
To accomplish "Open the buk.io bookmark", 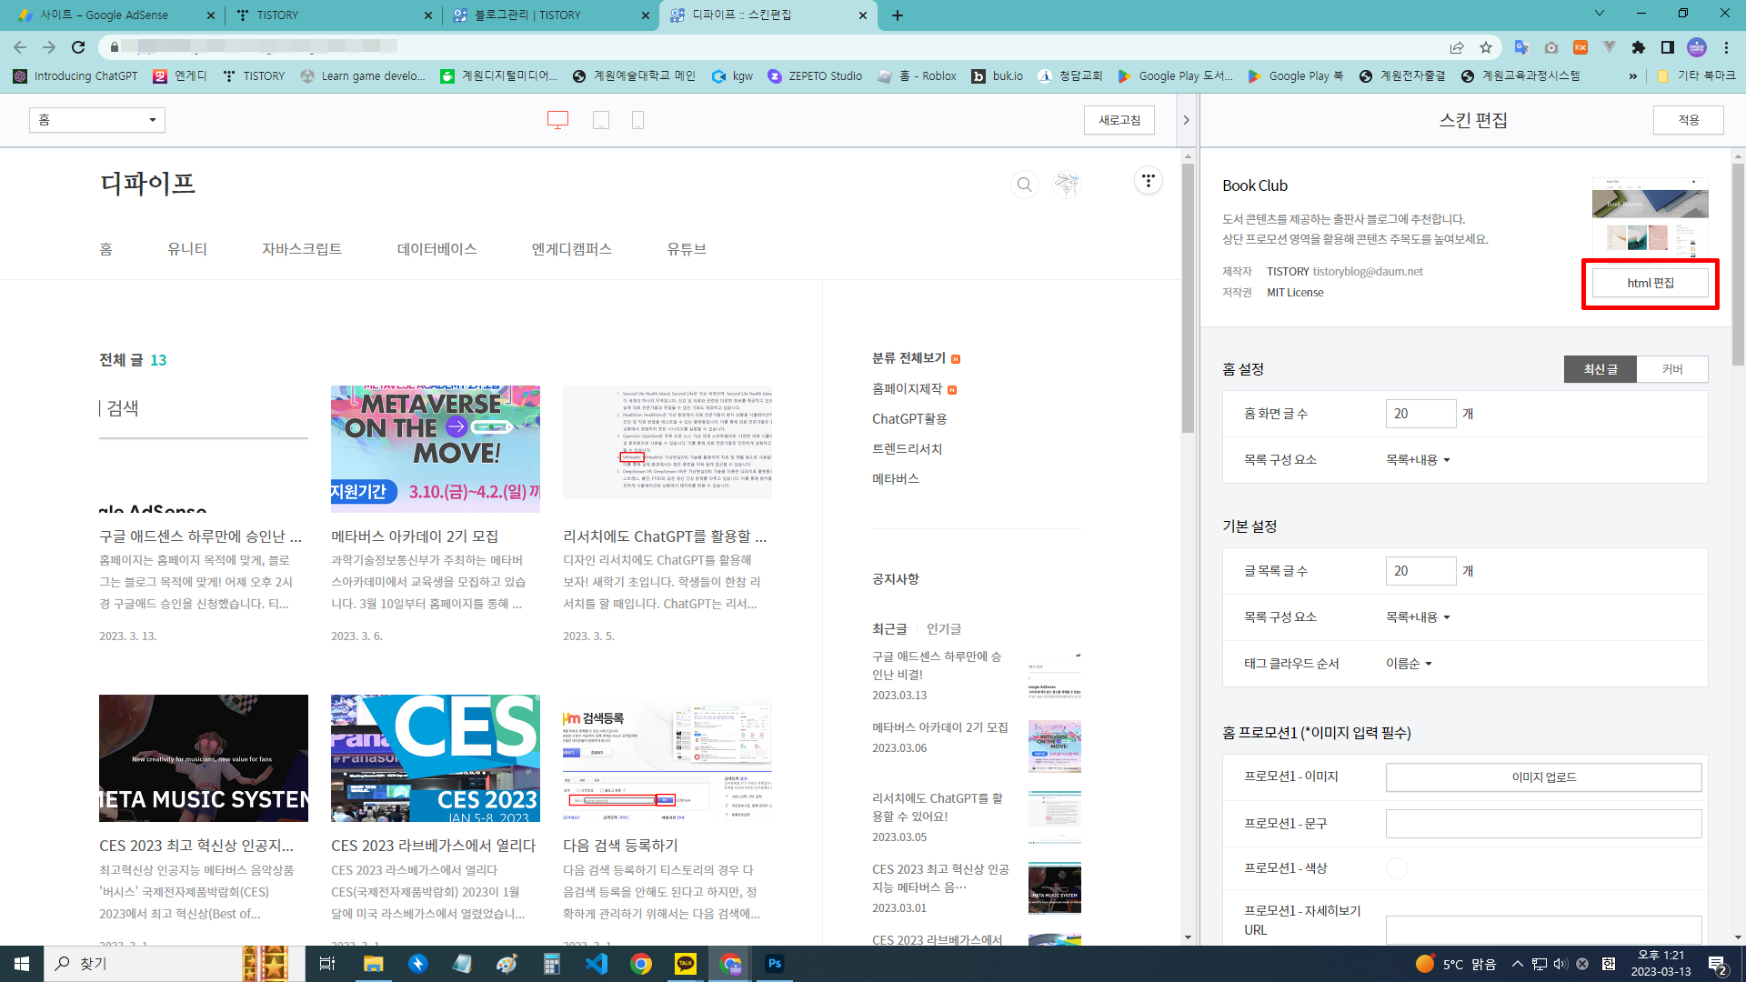I will coord(998,76).
